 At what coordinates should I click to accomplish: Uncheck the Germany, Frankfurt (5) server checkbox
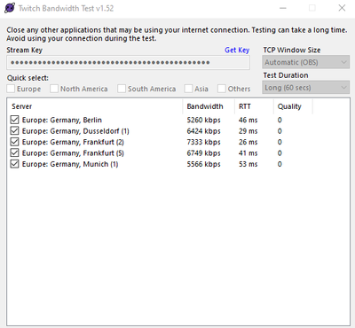pos(14,152)
